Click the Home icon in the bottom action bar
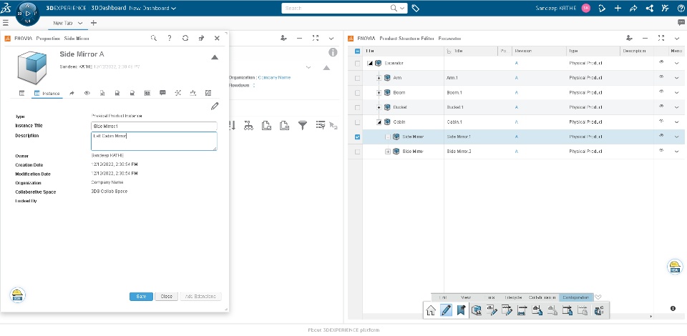The width and height of the screenshot is (687, 336). [x=431, y=310]
